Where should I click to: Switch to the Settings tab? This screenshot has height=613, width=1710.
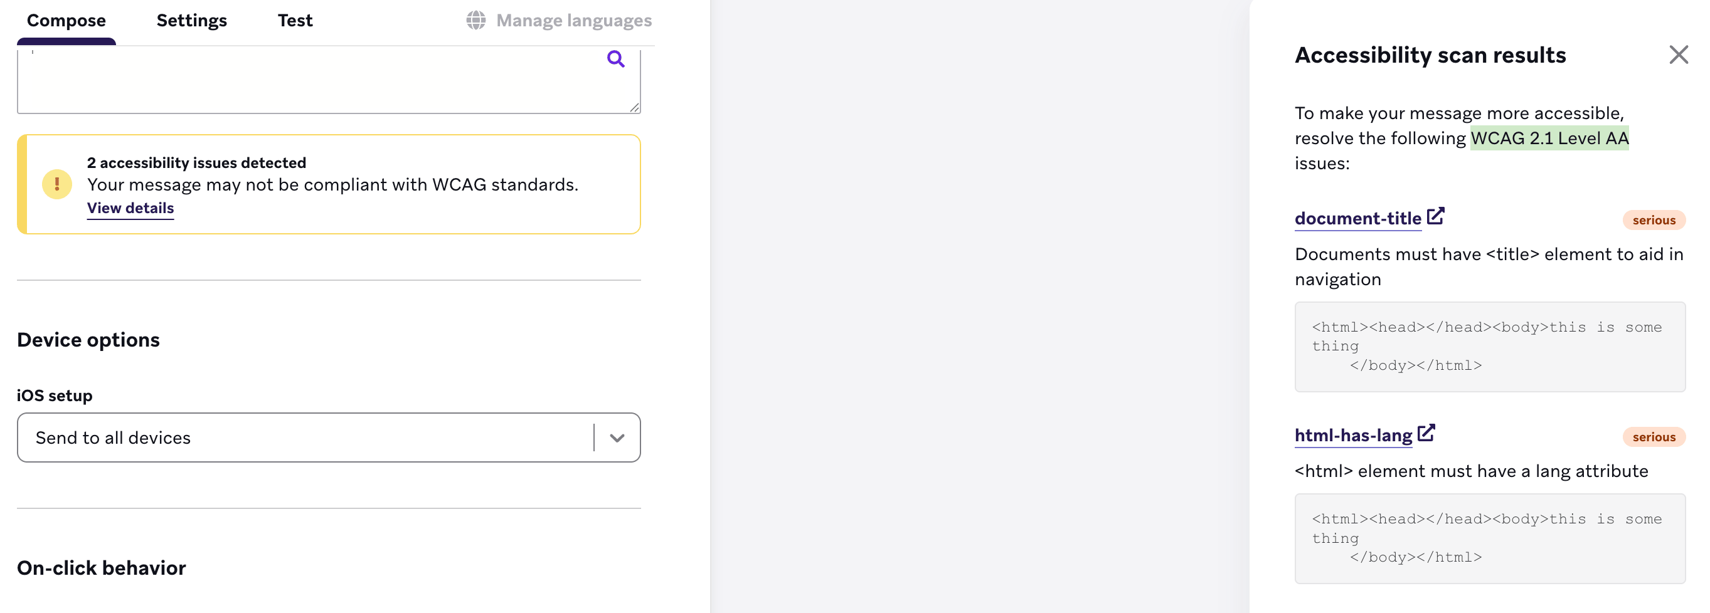point(191,21)
